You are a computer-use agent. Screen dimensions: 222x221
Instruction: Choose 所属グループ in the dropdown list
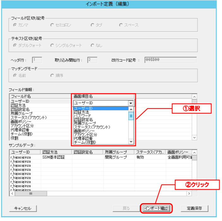pyautogui.click(x=101, y=123)
